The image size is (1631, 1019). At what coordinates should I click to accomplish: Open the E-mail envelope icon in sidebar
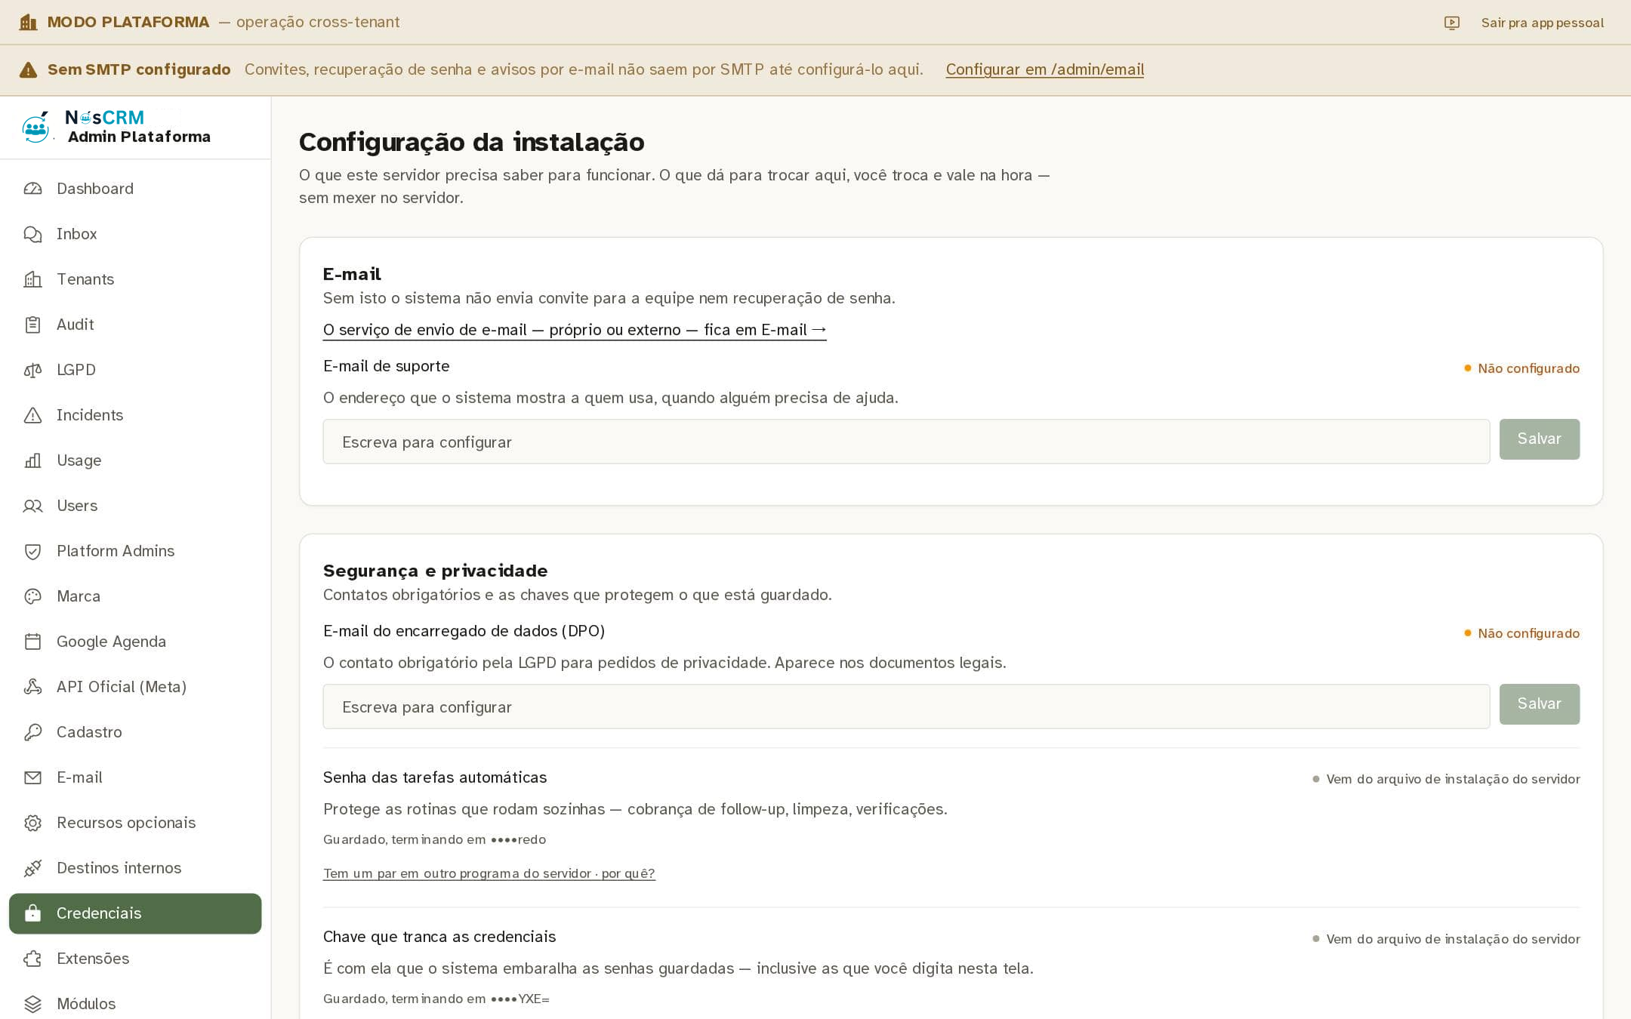coord(32,777)
